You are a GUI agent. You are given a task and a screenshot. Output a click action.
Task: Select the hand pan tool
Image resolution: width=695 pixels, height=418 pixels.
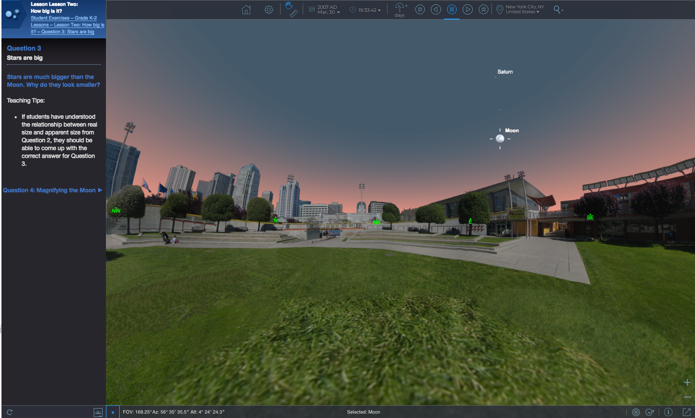tap(289, 5)
